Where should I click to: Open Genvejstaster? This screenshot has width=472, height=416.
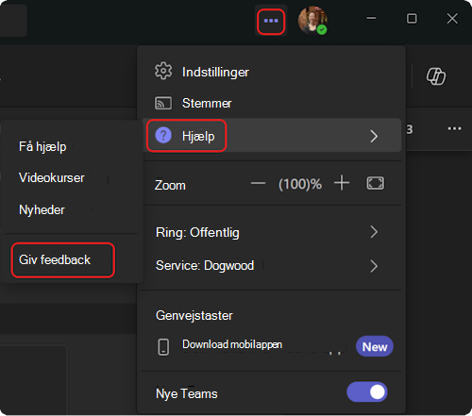(194, 315)
